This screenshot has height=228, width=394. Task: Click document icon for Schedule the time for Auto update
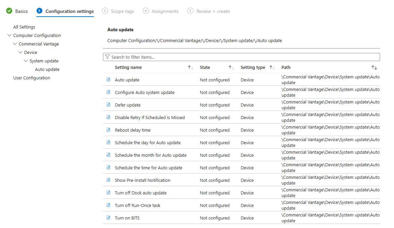[108, 167]
